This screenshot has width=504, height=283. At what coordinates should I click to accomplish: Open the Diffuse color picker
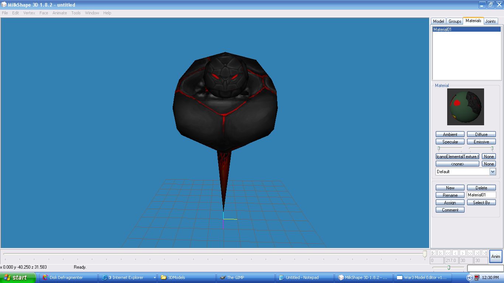[x=481, y=134]
